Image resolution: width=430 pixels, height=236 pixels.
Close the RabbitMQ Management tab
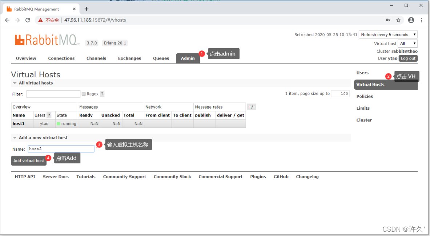pyautogui.click(x=74, y=9)
